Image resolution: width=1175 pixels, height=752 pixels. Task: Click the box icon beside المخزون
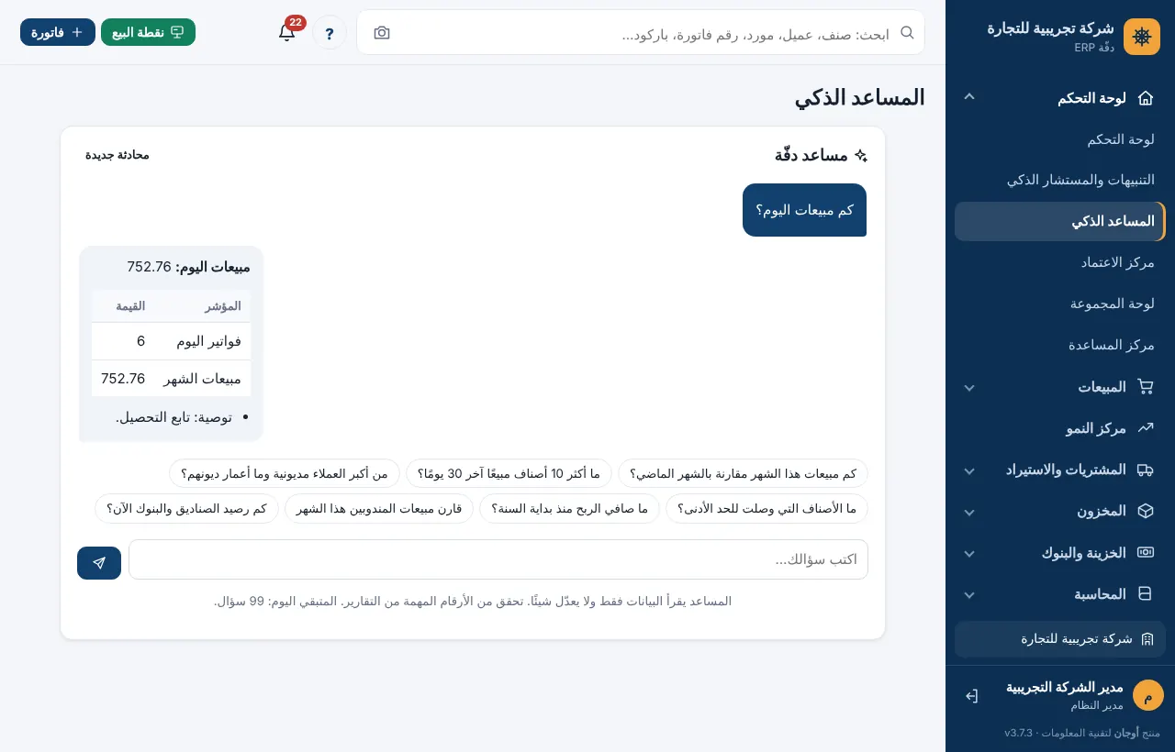1145,511
